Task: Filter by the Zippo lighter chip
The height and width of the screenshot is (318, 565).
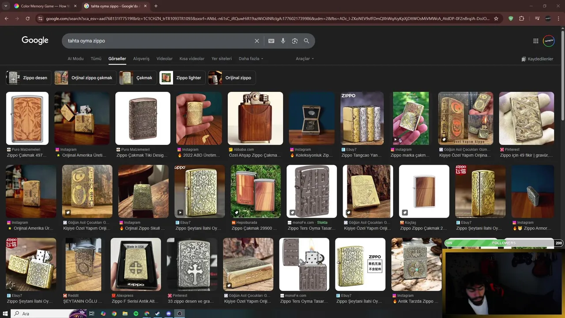Action: pyautogui.click(x=182, y=78)
